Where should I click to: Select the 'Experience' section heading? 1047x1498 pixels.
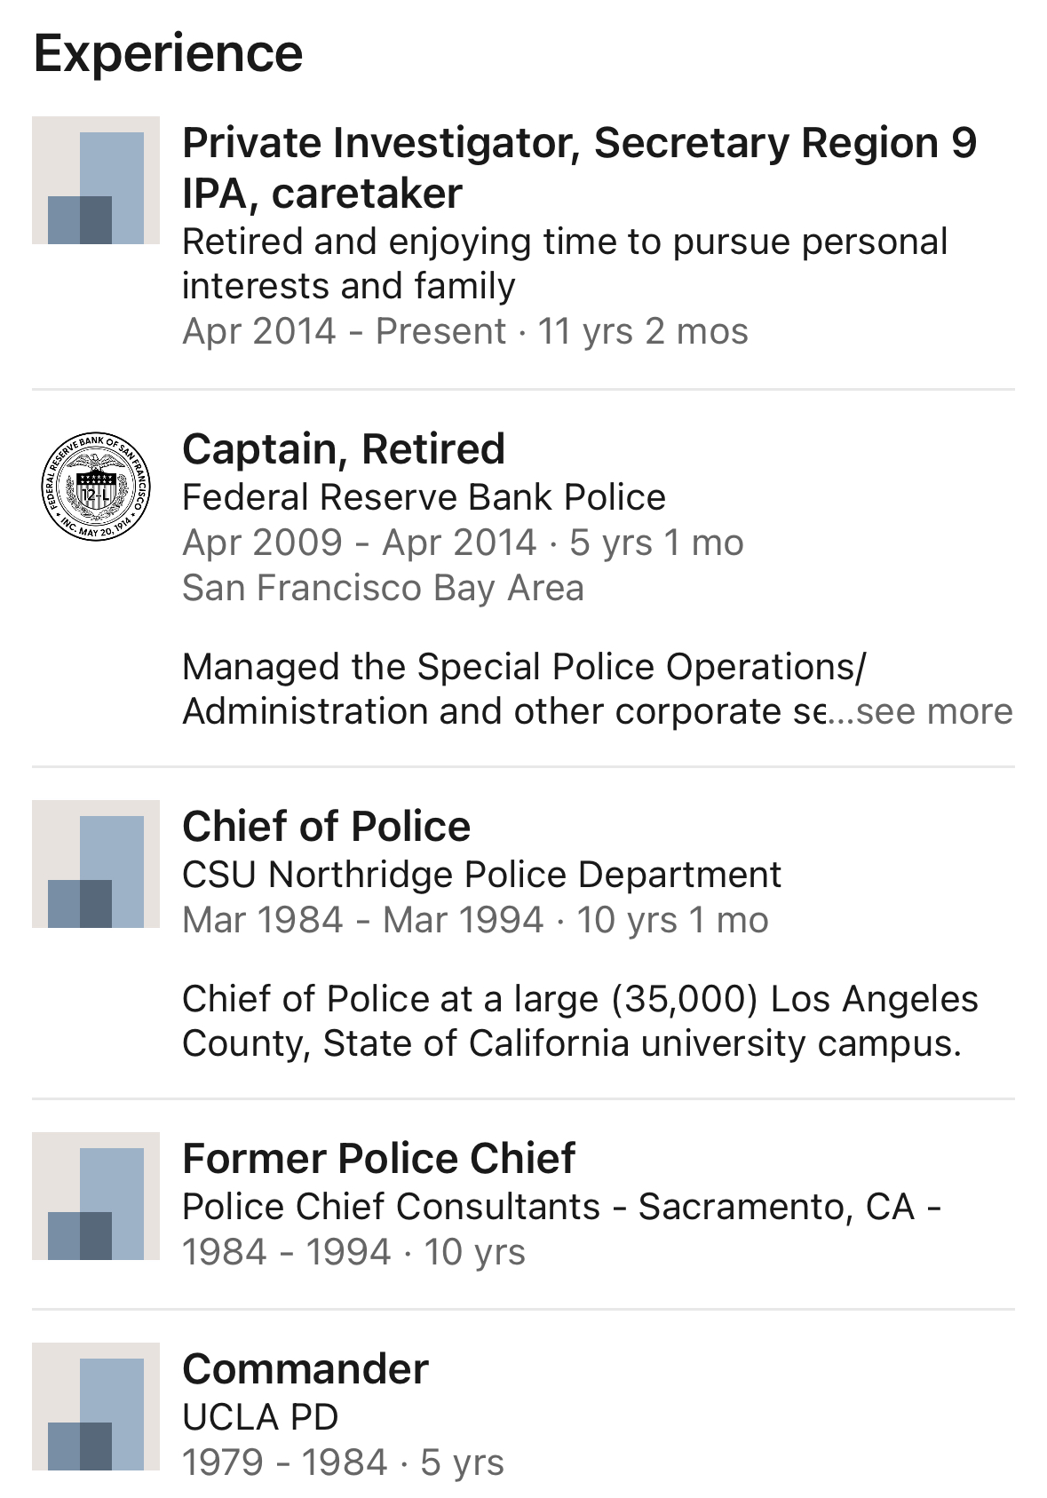(x=168, y=53)
